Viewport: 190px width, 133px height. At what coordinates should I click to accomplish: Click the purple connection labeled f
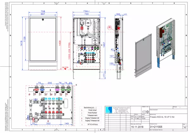click(x=57, y=90)
